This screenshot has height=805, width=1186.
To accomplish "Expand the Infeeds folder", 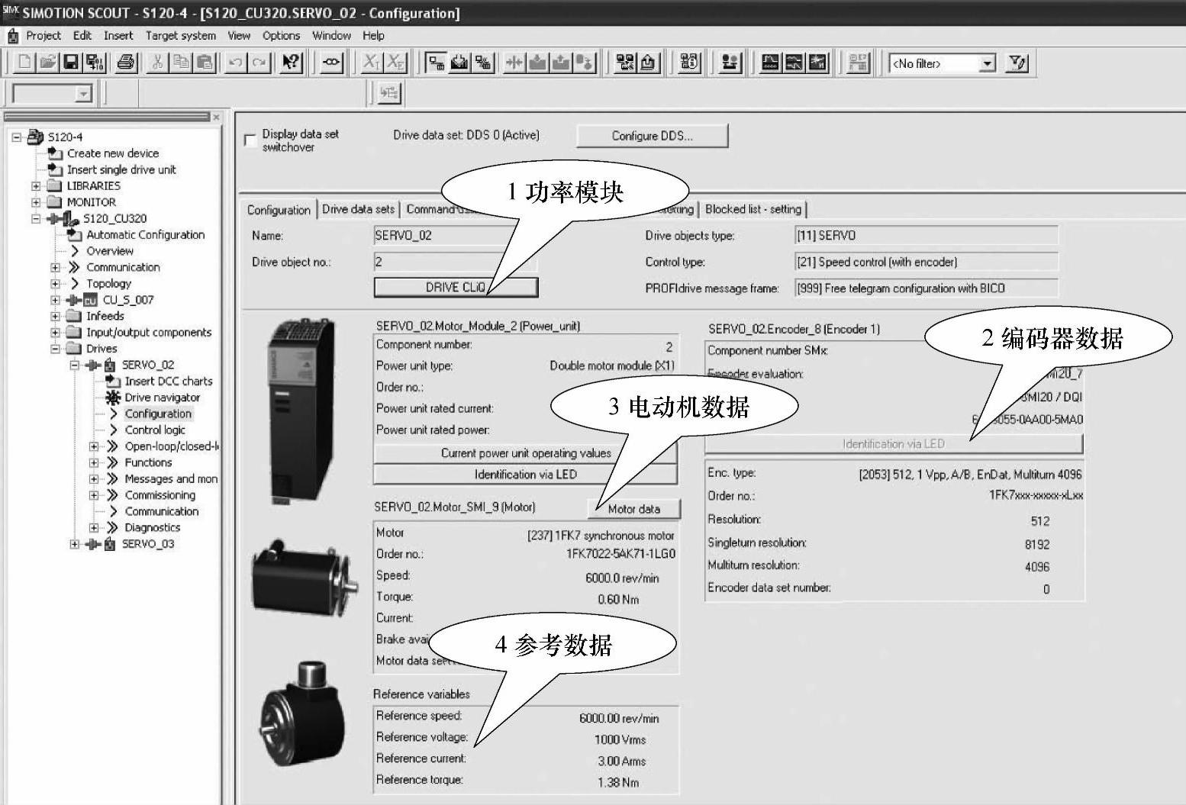I will tap(55, 316).
